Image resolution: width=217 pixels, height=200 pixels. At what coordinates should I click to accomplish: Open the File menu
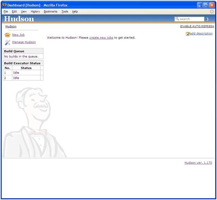click(x=6, y=11)
